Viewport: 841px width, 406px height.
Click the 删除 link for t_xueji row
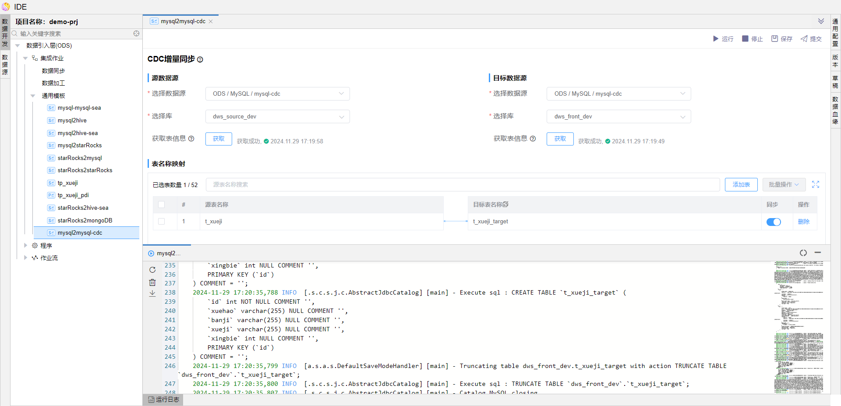(x=803, y=222)
